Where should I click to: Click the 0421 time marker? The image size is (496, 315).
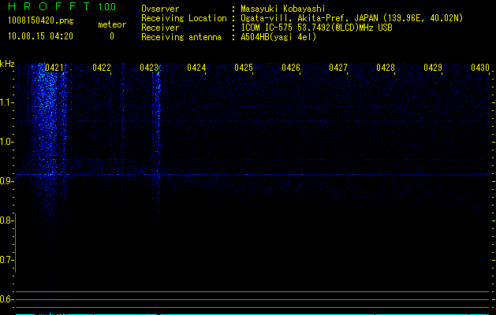54,68
